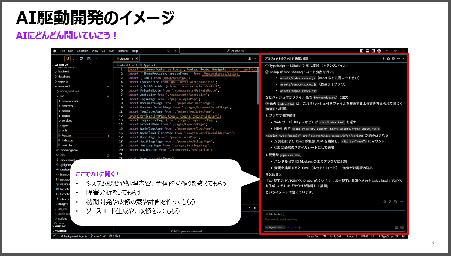Open settings with the gear icon
The image size is (451, 256).
pos(379,51)
